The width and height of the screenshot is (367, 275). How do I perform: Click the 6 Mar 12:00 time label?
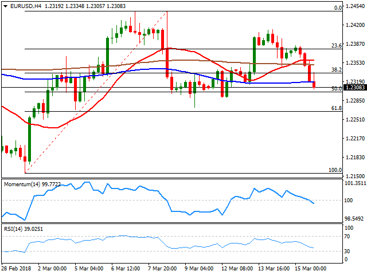(126, 268)
